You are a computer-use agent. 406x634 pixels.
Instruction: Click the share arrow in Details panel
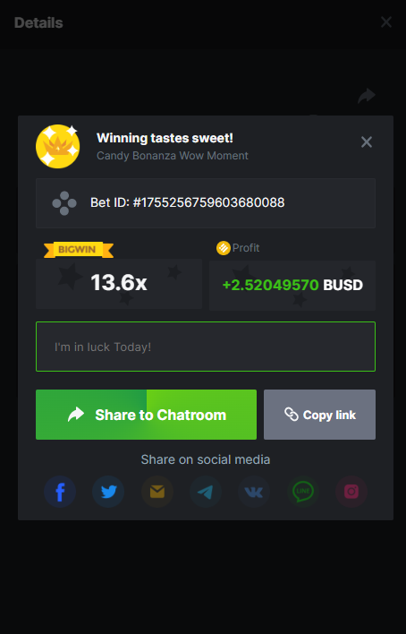tap(367, 96)
